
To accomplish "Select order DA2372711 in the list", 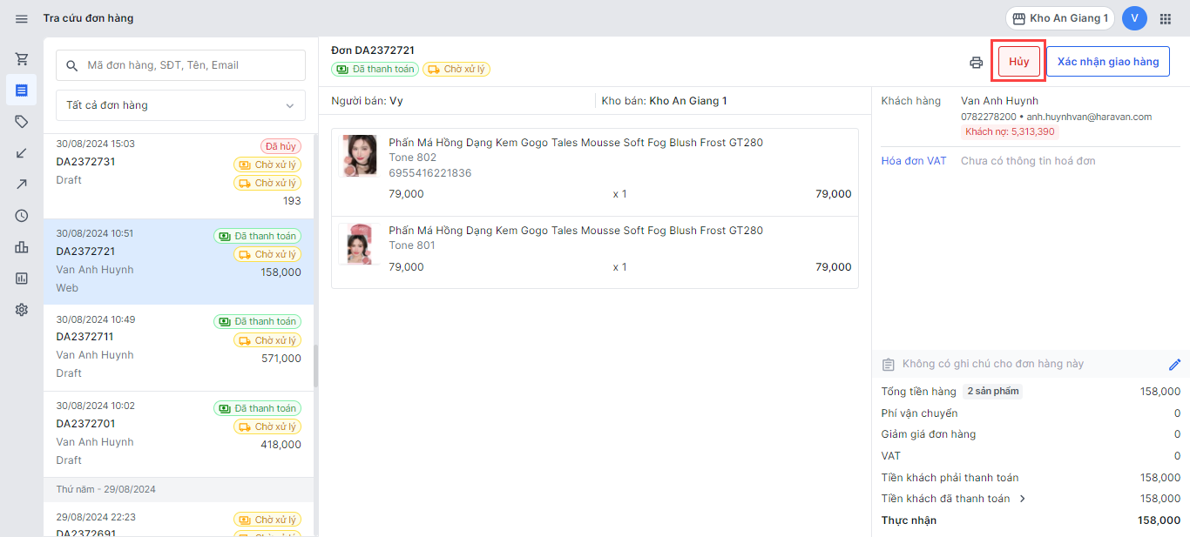I will (x=179, y=347).
